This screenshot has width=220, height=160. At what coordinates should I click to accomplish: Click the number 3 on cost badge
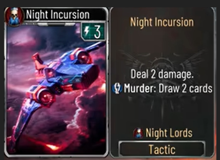[97, 32]
